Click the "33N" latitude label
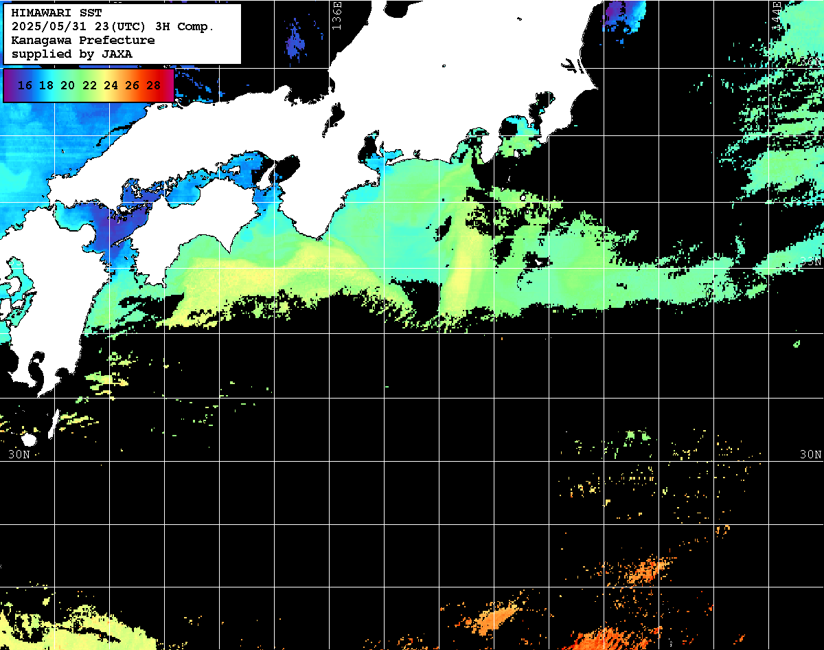Viewport: 824px width, 650px height. pos(812,261)
